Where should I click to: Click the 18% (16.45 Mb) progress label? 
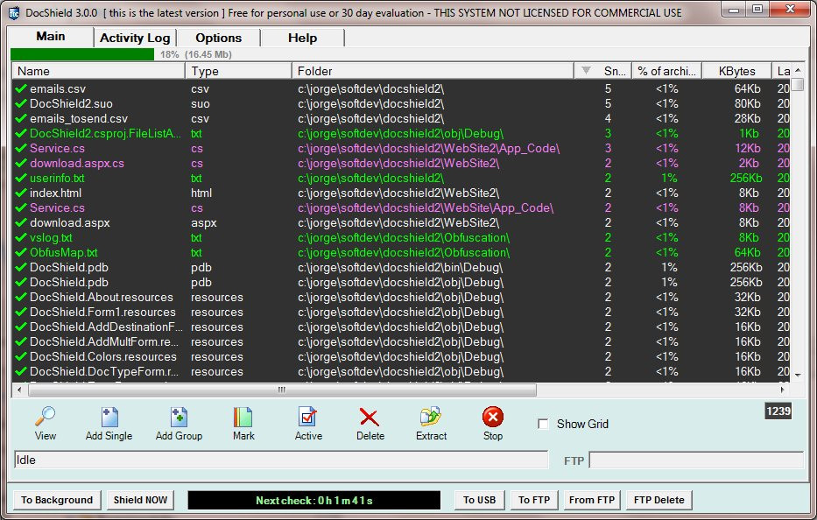[196, 54]
